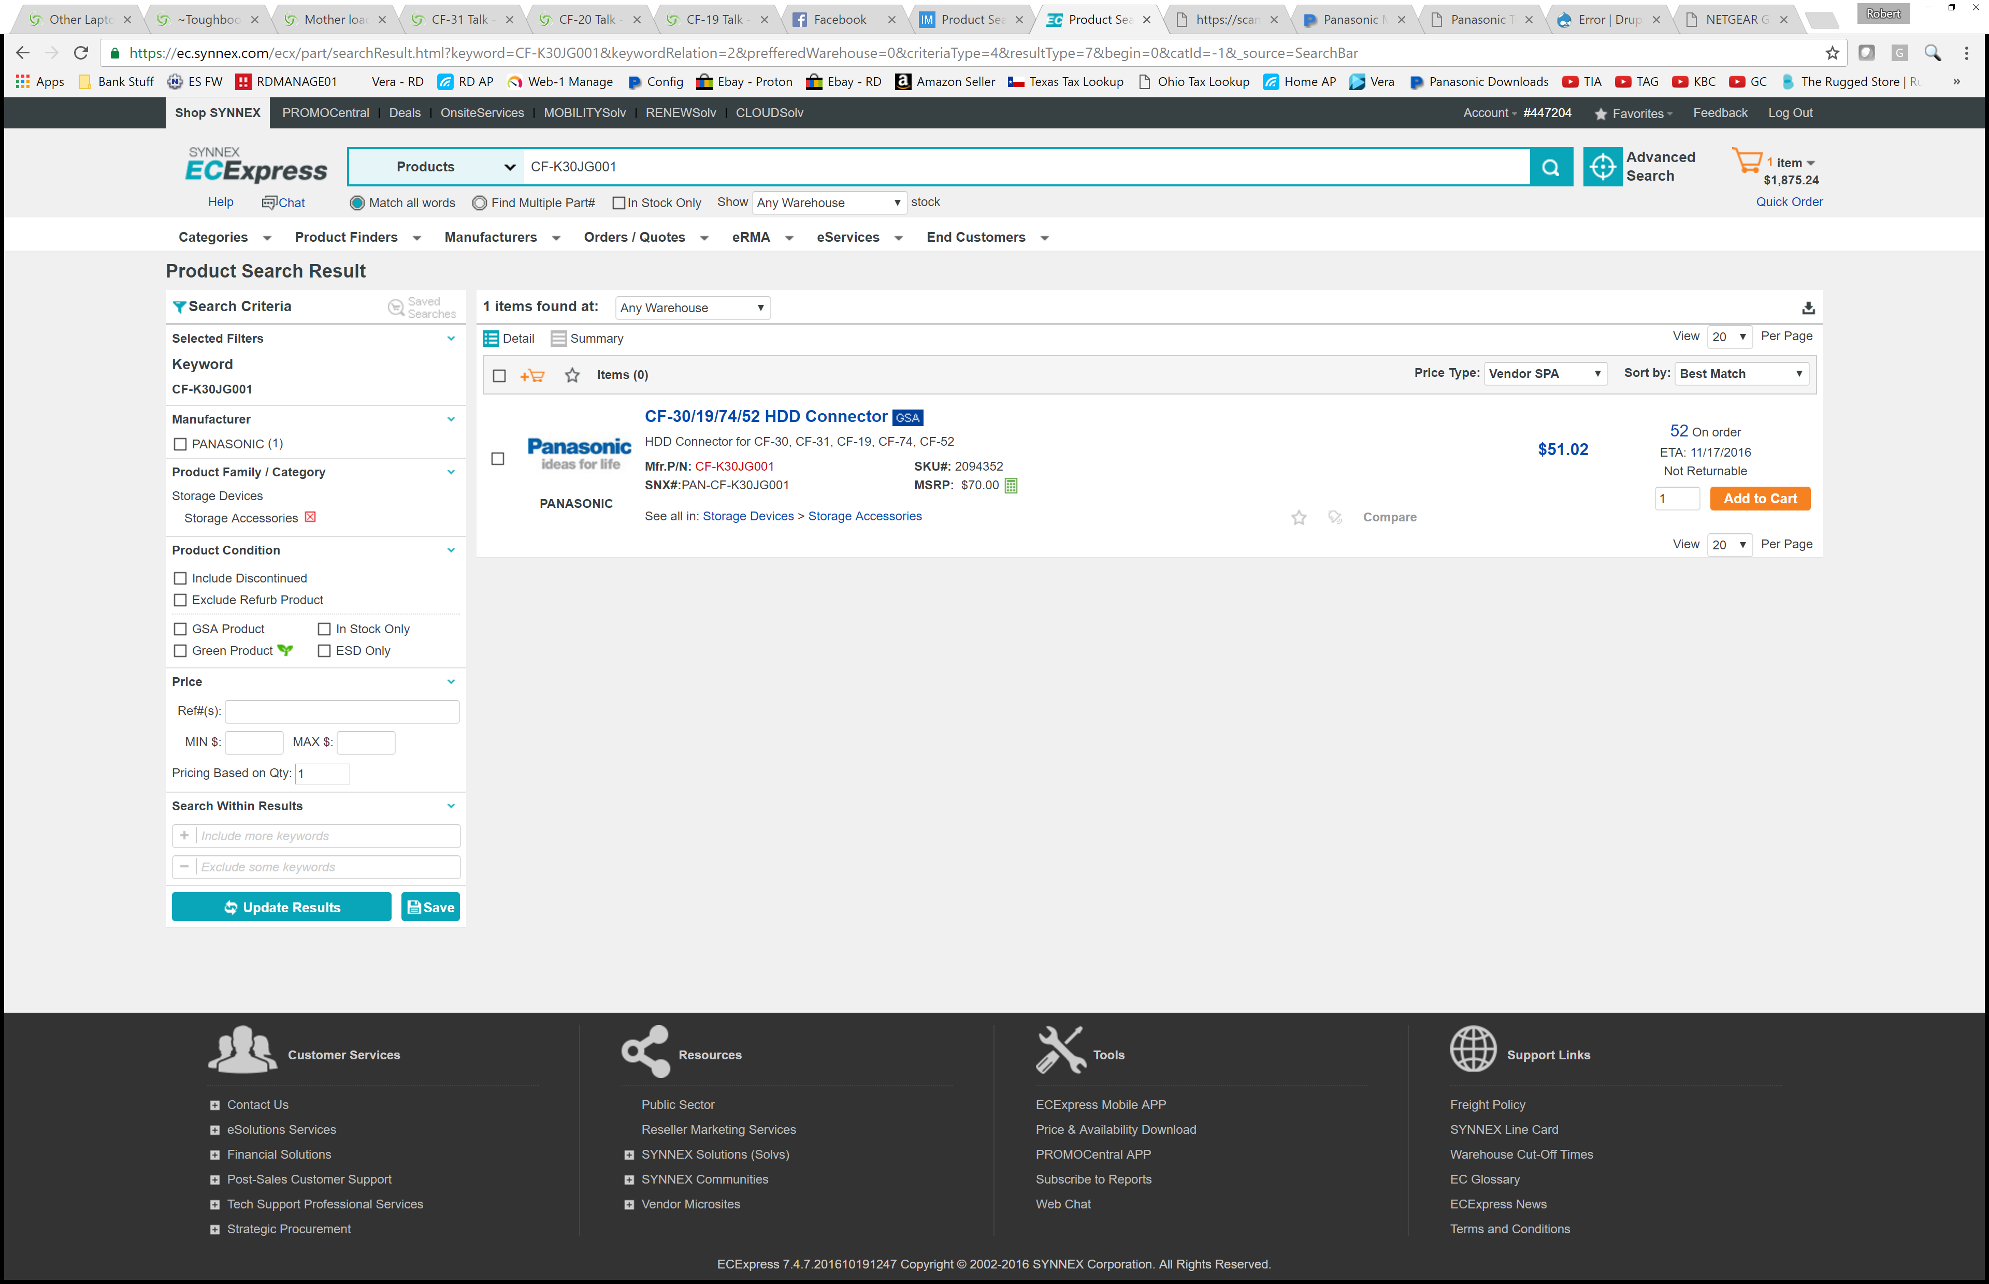Viewport: 1989px width, 1284px height.
Task: Remove Storage Accessories filter red X
Action: (x=310, y=517)
